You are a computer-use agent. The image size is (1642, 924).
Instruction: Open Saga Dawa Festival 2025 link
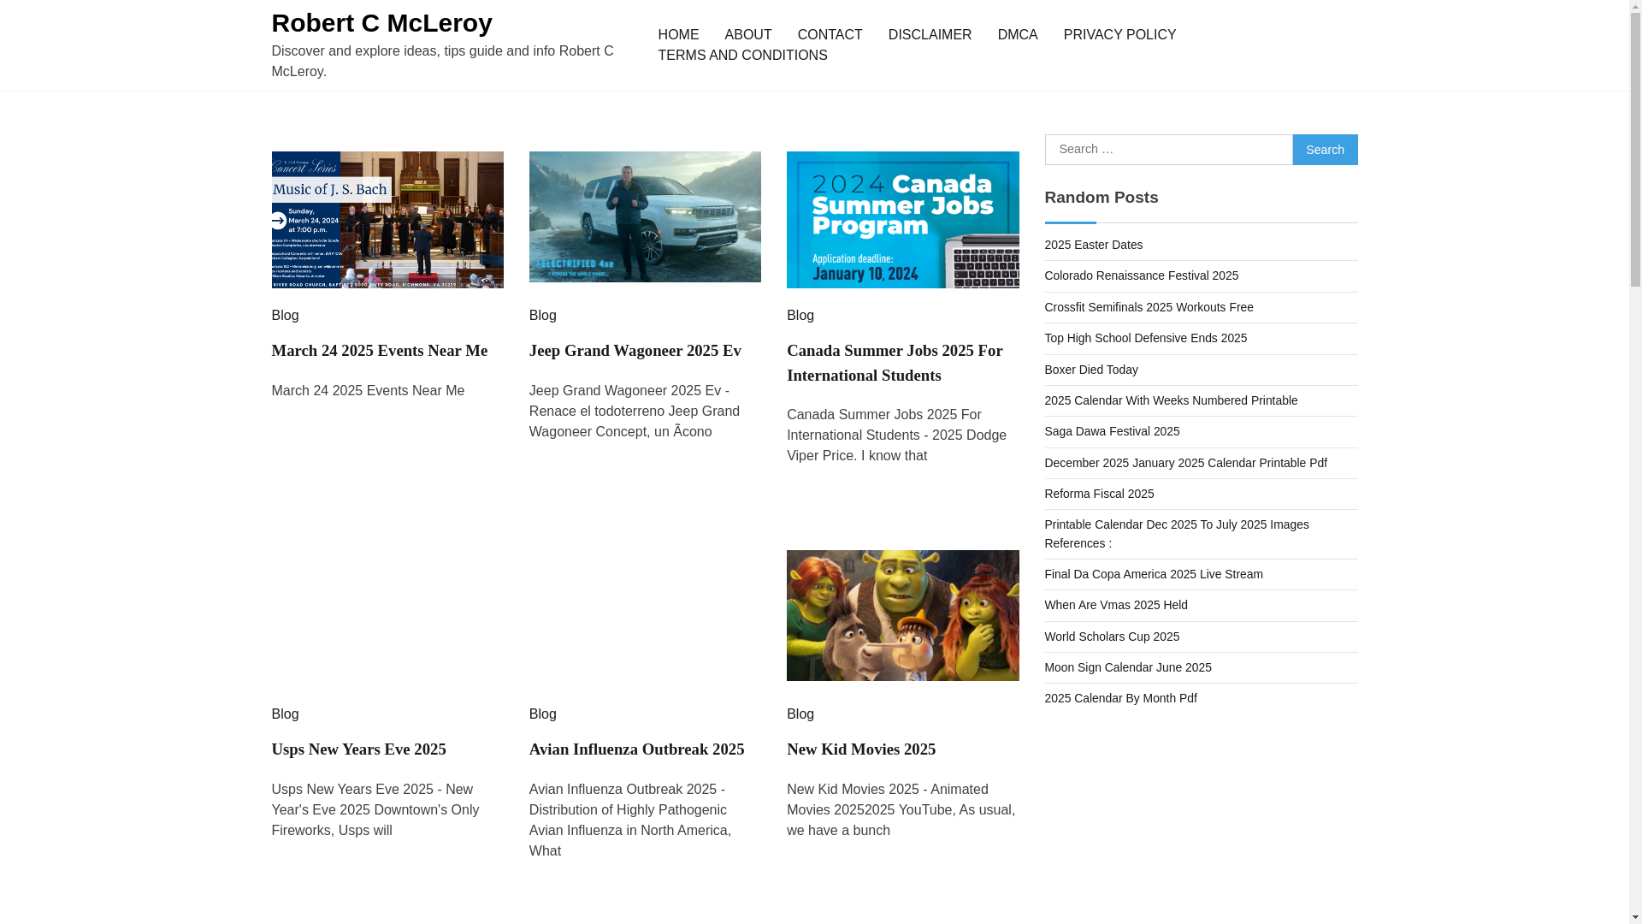[x=1113, y=431]
